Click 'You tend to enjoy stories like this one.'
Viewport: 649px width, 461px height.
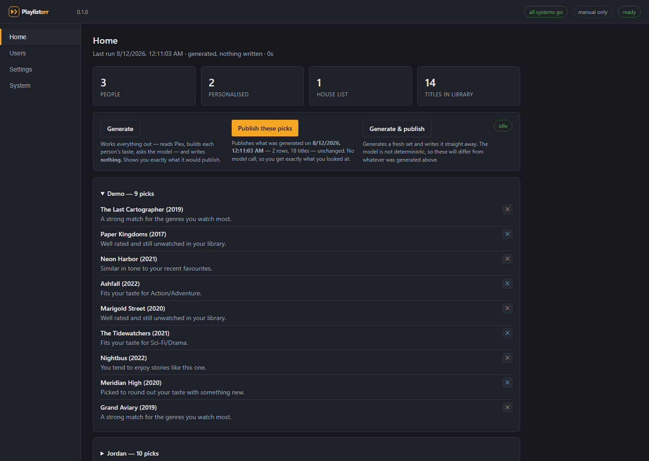153,367
